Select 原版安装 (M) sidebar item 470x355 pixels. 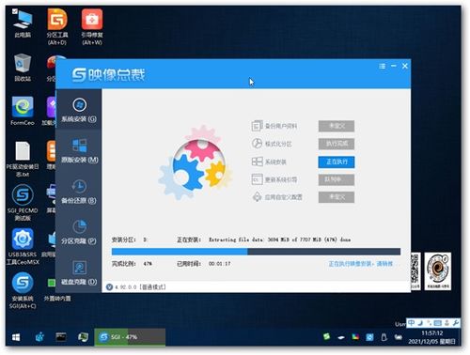[x=79, y=150]
